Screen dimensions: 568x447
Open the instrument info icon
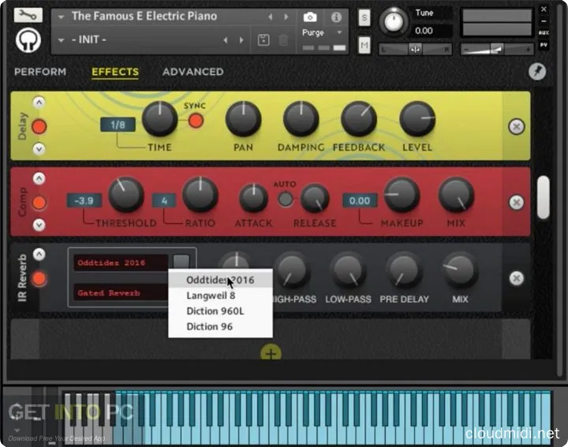click(336, 17)
